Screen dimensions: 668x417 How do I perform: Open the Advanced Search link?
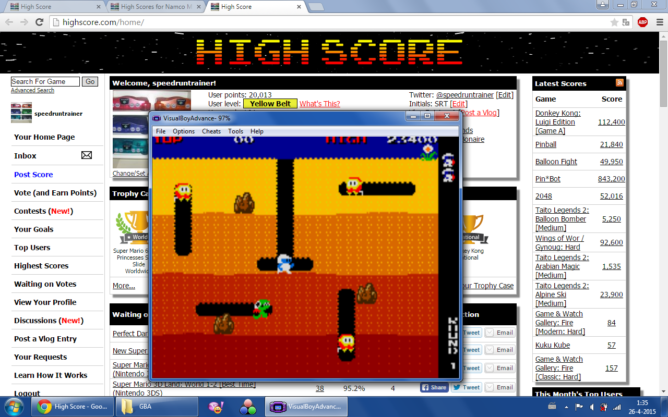coord(32,90)
